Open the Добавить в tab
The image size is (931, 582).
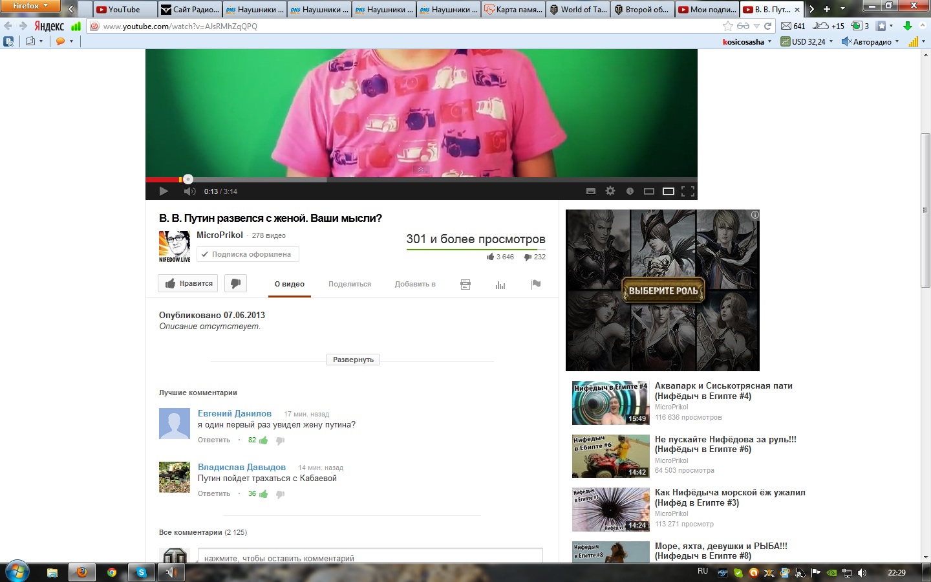click(415, 285)
